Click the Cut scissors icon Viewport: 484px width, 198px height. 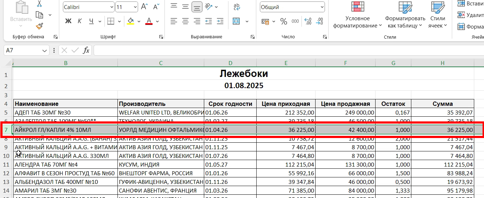click(39, 4)
